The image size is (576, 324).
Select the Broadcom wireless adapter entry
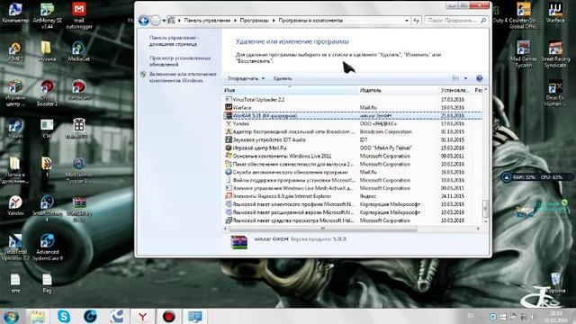coord(352,132)
